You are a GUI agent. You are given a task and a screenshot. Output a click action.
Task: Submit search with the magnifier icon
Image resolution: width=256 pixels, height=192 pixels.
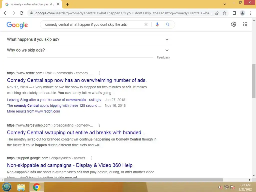click(167, 24)
